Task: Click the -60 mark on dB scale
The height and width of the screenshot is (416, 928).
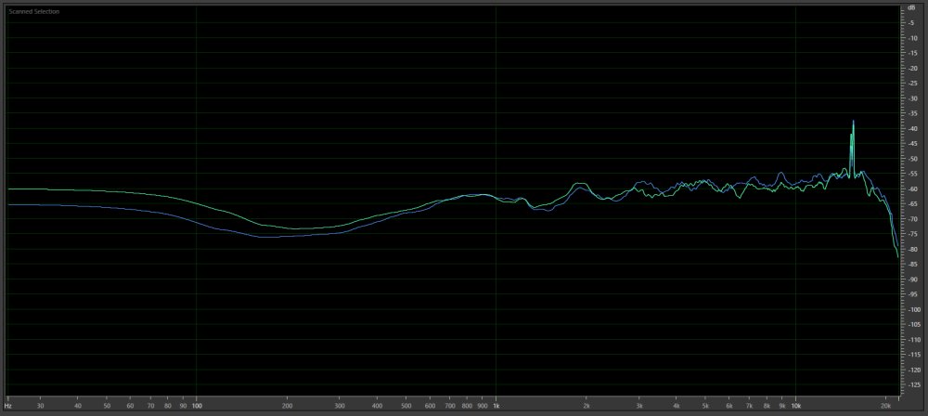Action: [x=914, y=188]
